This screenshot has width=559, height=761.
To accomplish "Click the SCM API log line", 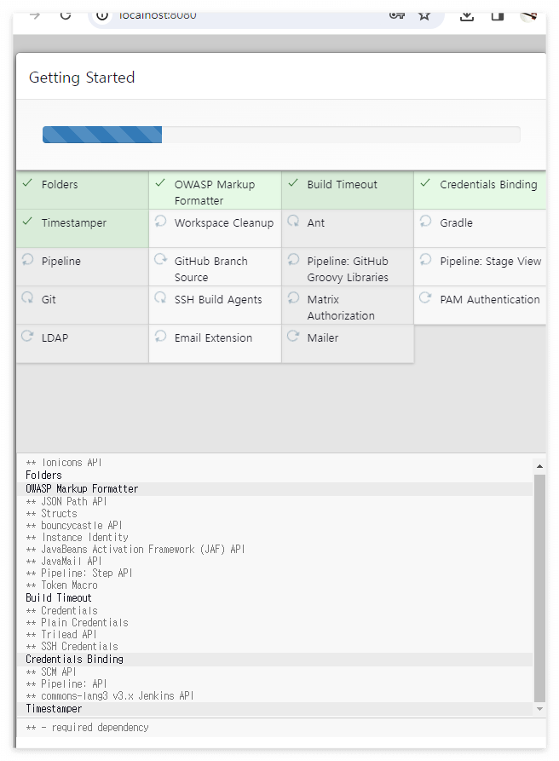I will [x=51, y=672].
